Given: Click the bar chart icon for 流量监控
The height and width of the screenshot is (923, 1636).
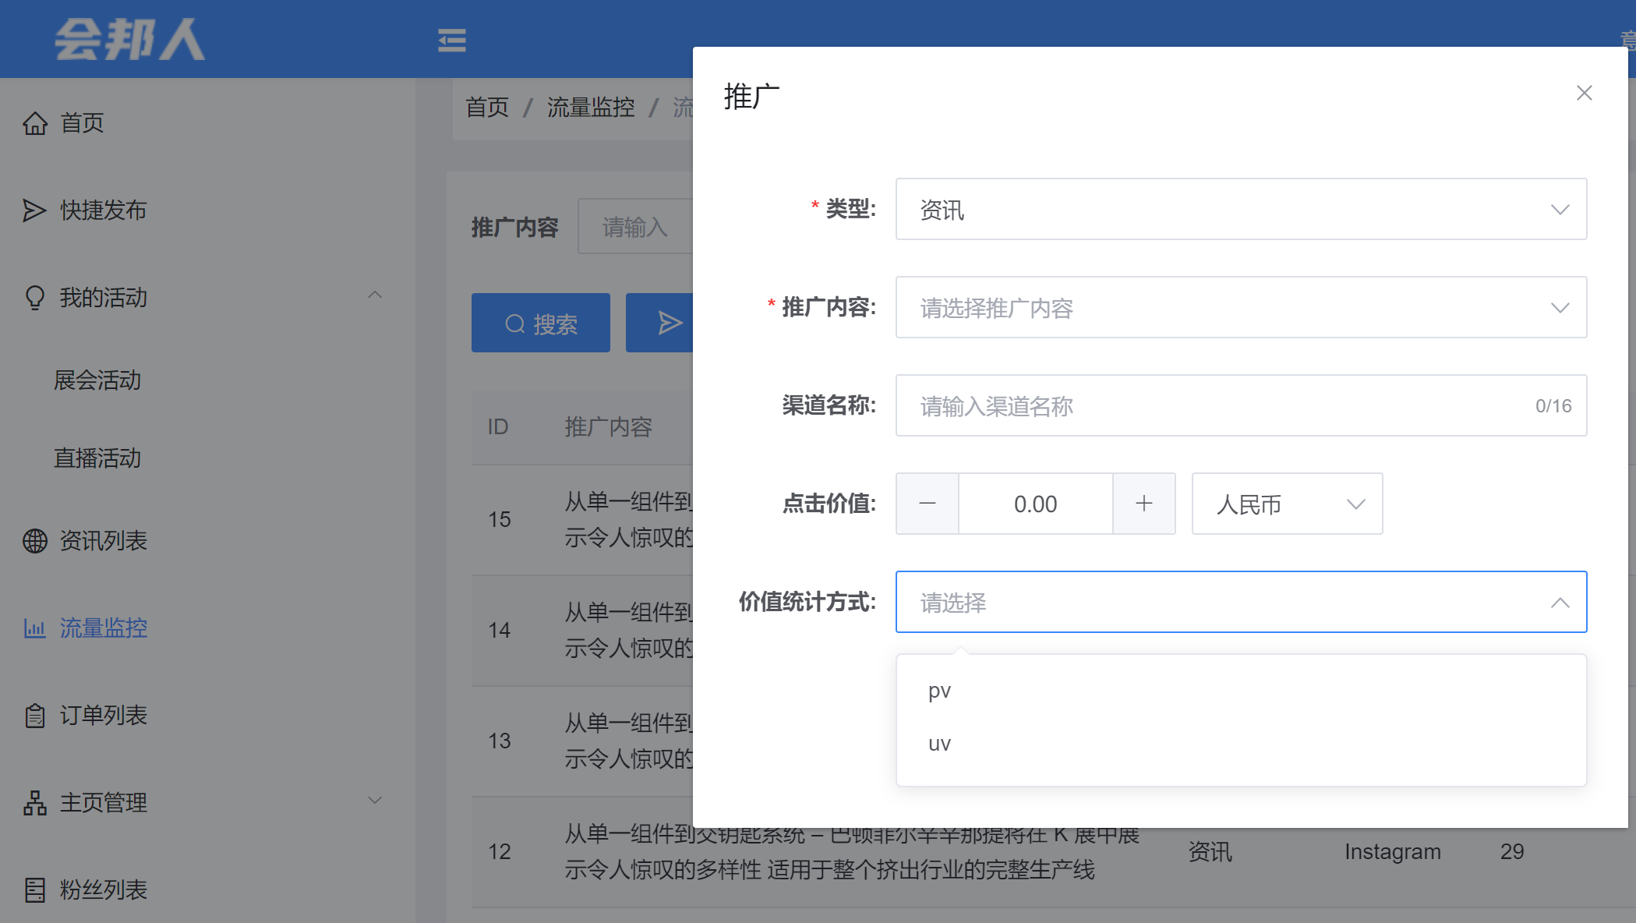Looking at the screenshot, I should pos(35,628).
